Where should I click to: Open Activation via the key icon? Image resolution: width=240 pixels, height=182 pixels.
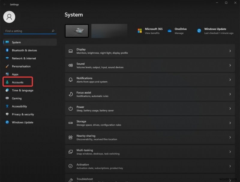[x=71, y=166]
